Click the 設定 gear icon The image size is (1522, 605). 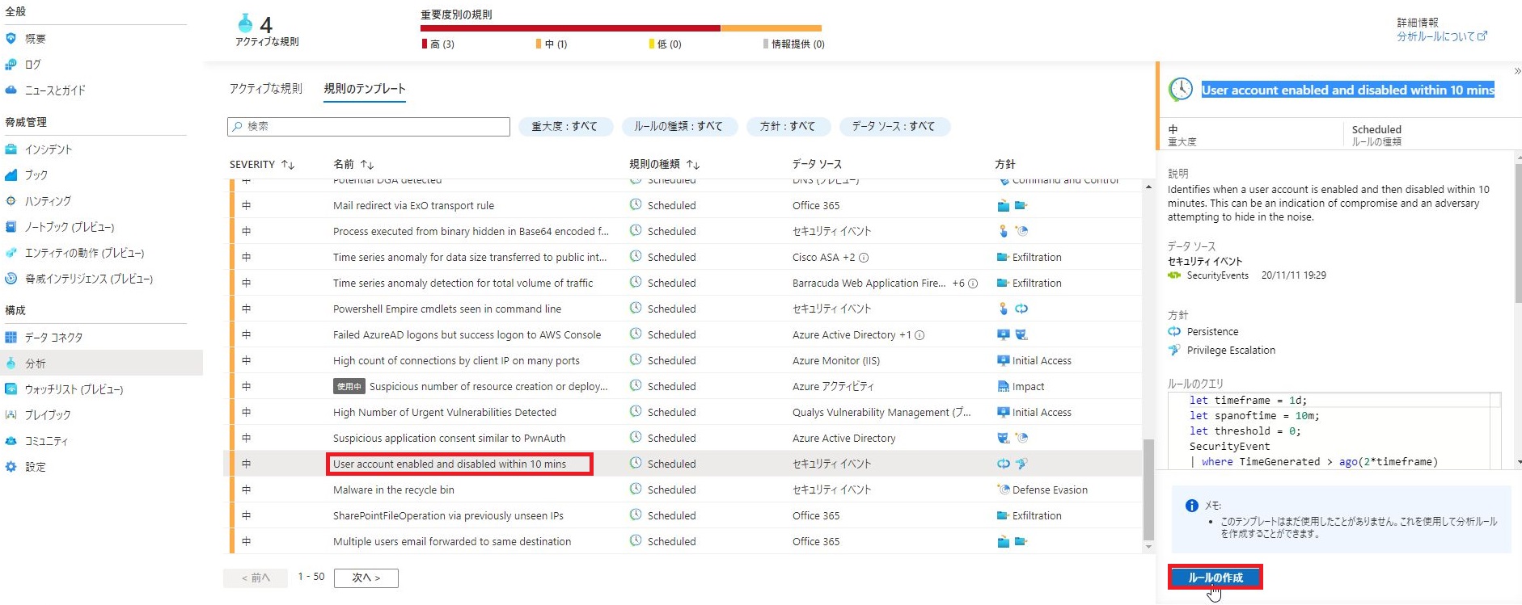point(11,467)
